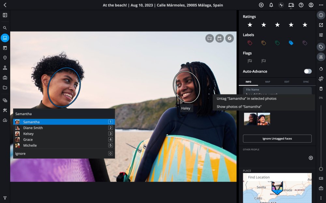Set rating to the third star
This screenshot has width=326, height=203.
coord(277,25)
